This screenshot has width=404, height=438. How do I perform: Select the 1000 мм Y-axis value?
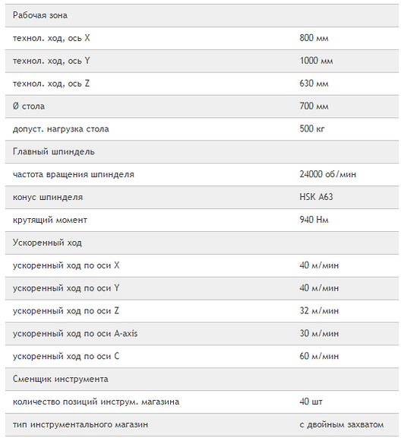pos(316,61)
